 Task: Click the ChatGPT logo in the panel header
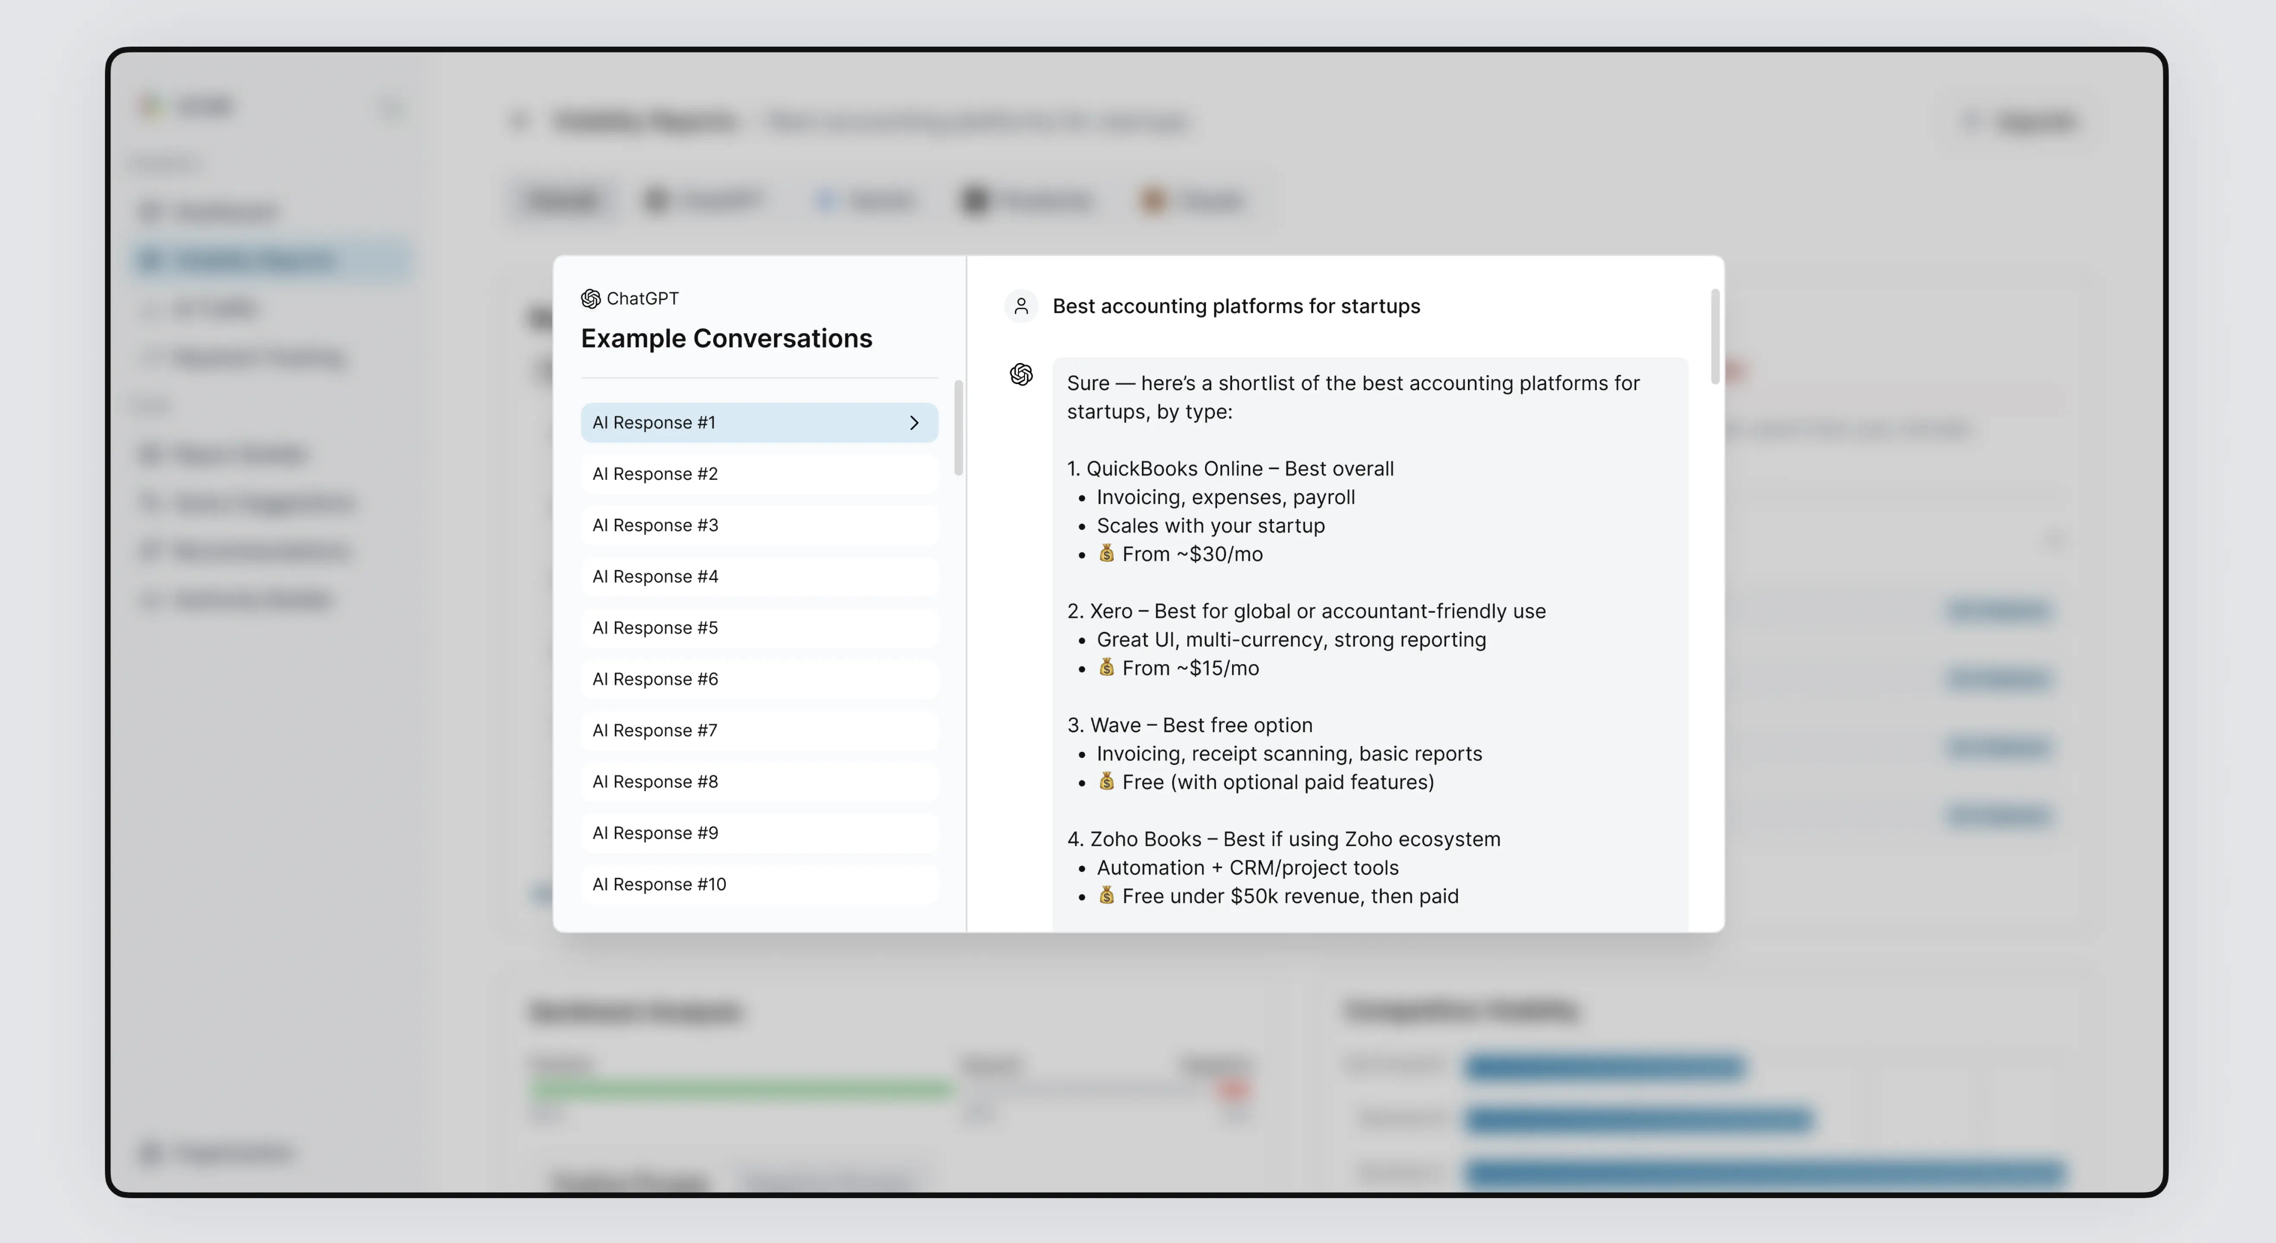pos(590,299)
